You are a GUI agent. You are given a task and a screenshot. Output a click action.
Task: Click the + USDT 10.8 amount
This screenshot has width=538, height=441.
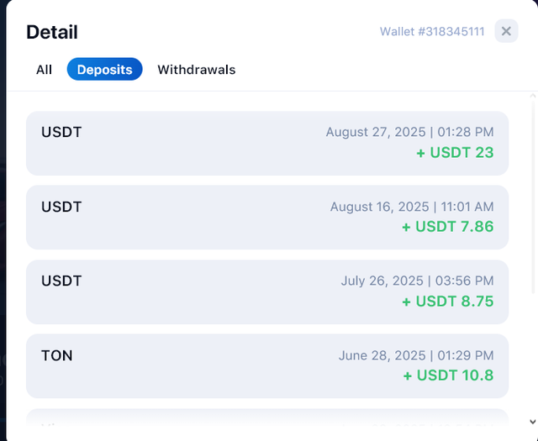448,375
